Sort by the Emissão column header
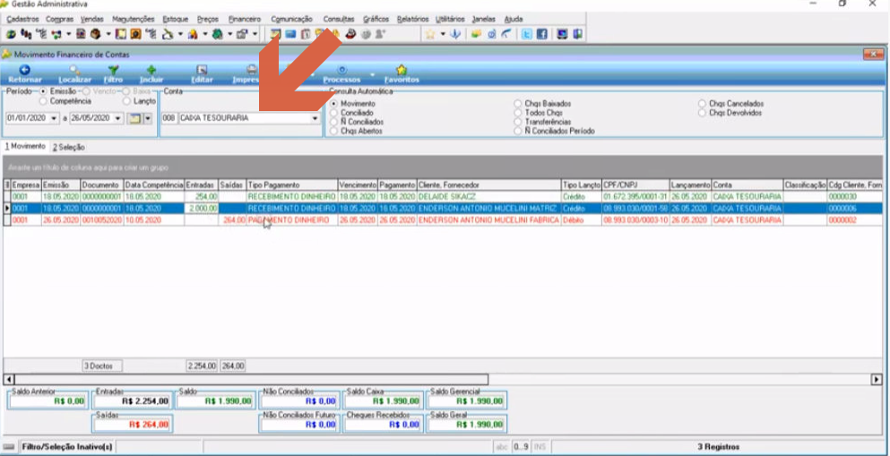Screen dimensions: 890x456 click(61, 185)
